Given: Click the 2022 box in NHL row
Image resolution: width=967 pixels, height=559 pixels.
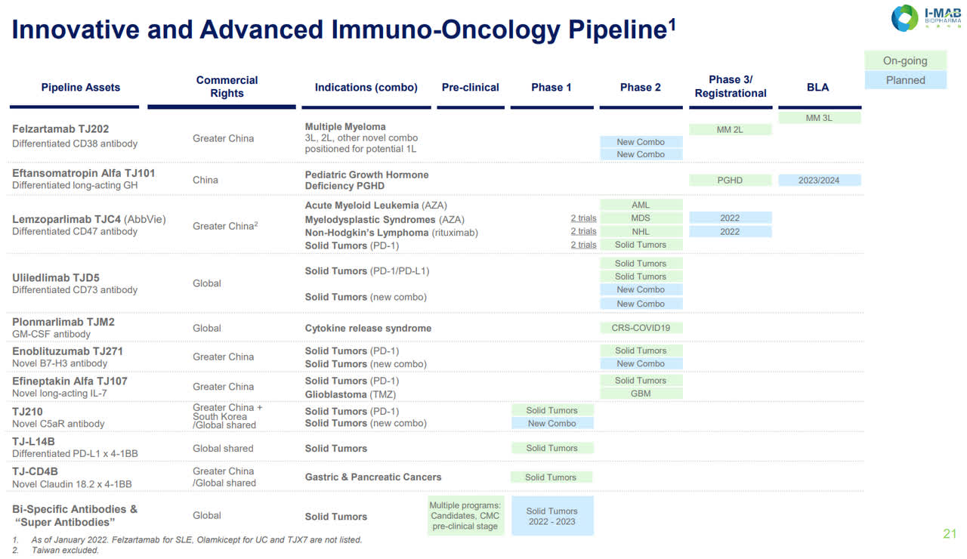Looking at the screenshot, I should tap(730, 232).
